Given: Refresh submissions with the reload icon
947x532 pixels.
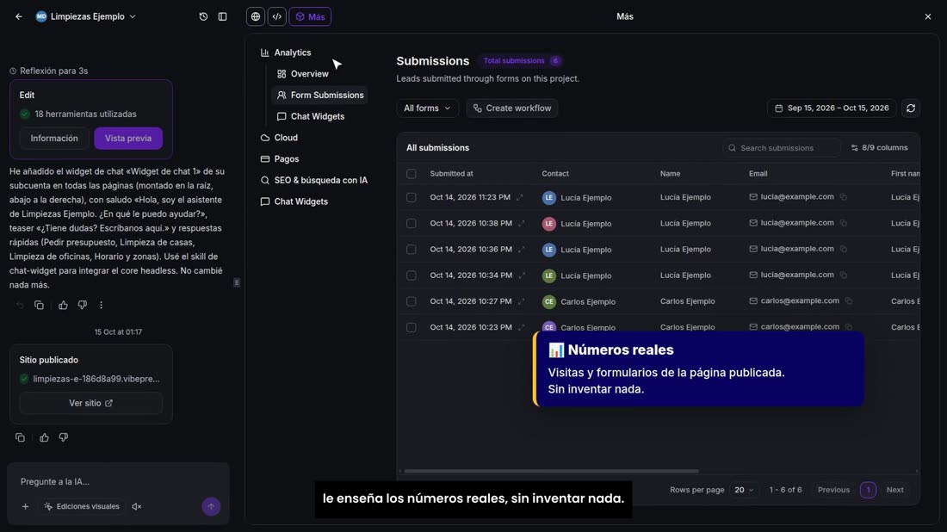Looking at the screenshot, I should pos(911,108).
